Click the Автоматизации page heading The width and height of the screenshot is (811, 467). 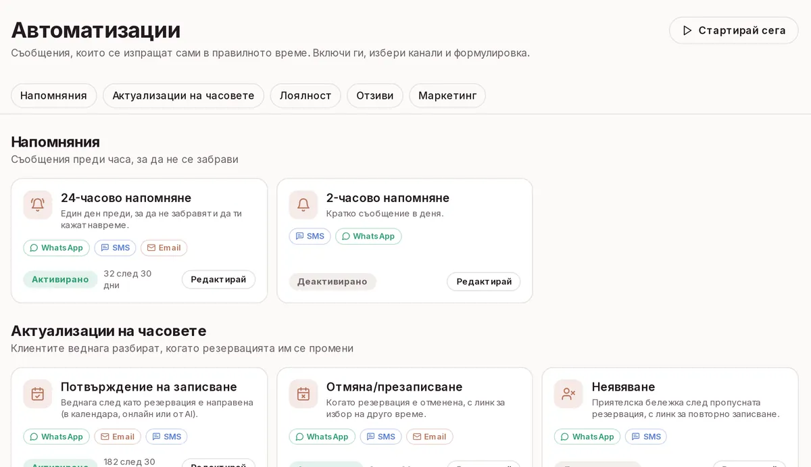coord(96,30)
